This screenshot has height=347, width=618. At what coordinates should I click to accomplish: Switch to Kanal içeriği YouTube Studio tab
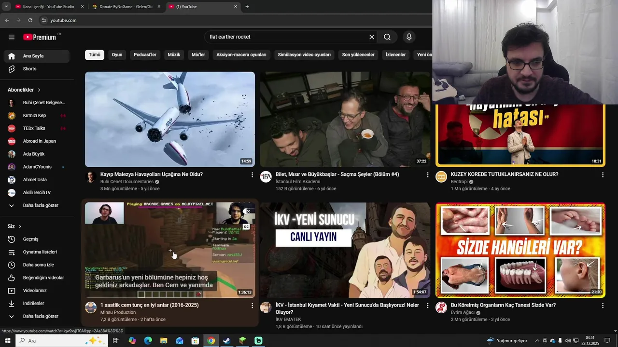[x=48, y=7]
